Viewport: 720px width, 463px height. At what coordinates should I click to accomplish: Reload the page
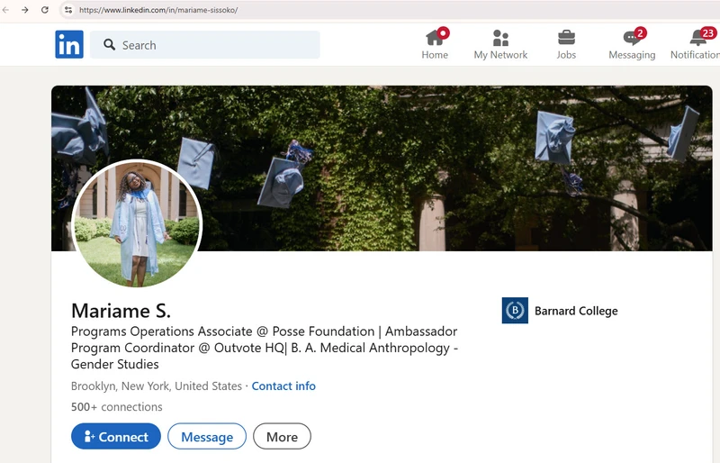point(45,10)
